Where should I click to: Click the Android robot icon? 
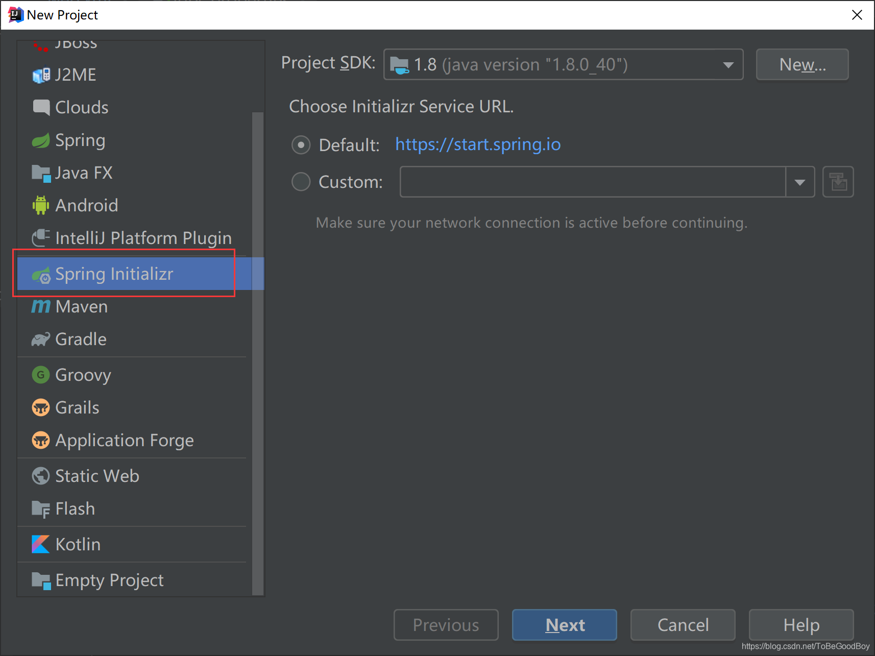[x=41, y=205]
